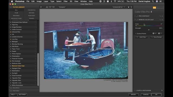This screenshot has width=173, height=97.
Task: Select the Nature category tab
Action: click(x=32, y=13)
